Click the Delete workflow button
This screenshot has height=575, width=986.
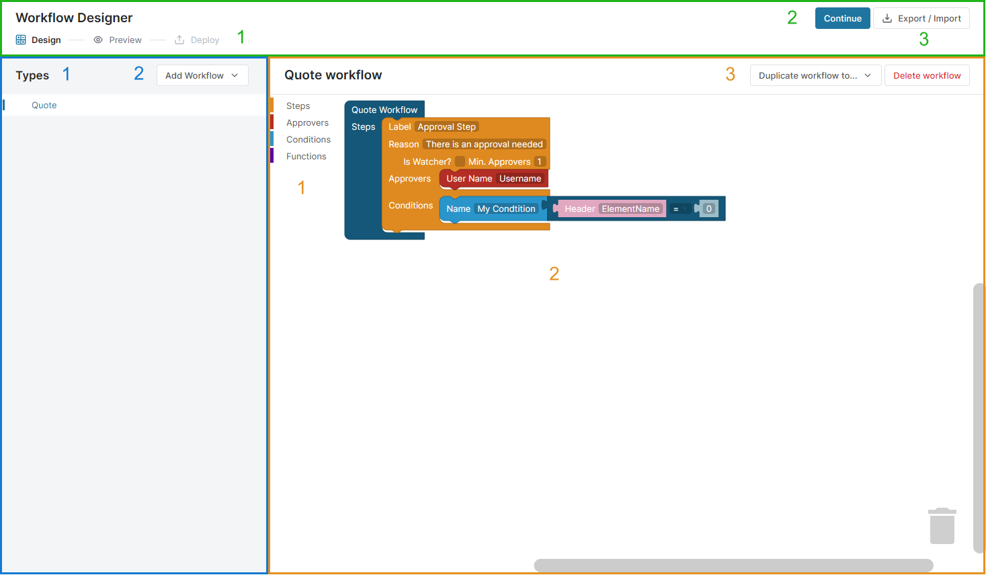(x=926, y=75)
